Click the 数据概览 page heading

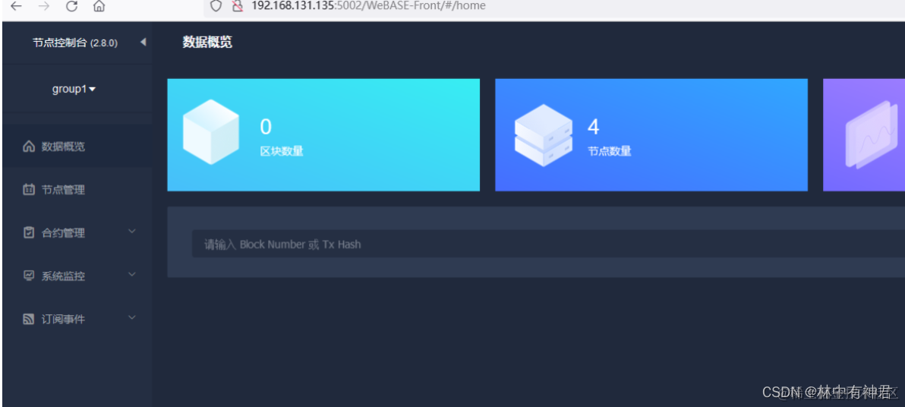click(208, 42)
